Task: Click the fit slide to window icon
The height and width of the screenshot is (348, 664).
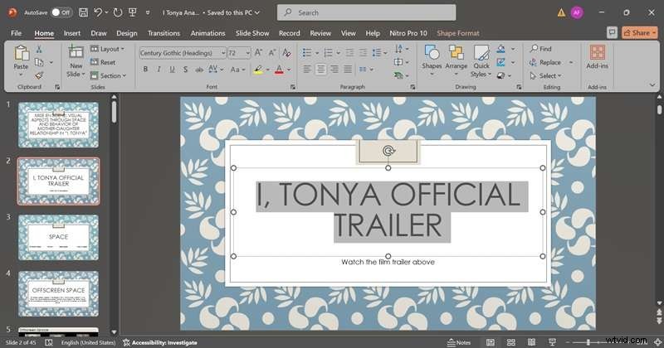Action: click(657, 342)
